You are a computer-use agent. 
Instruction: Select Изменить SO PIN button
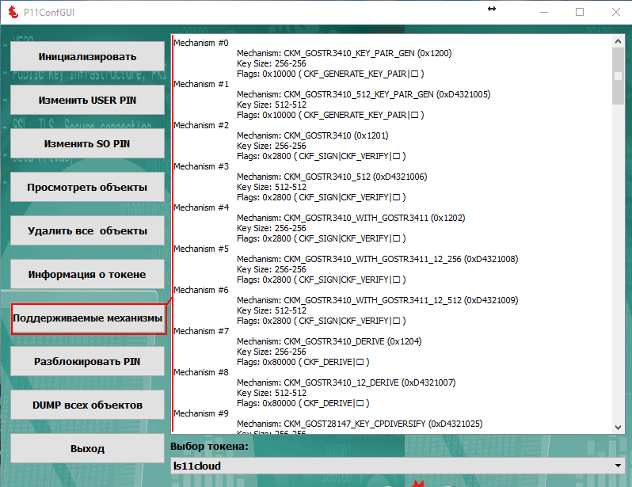point(87,143)
